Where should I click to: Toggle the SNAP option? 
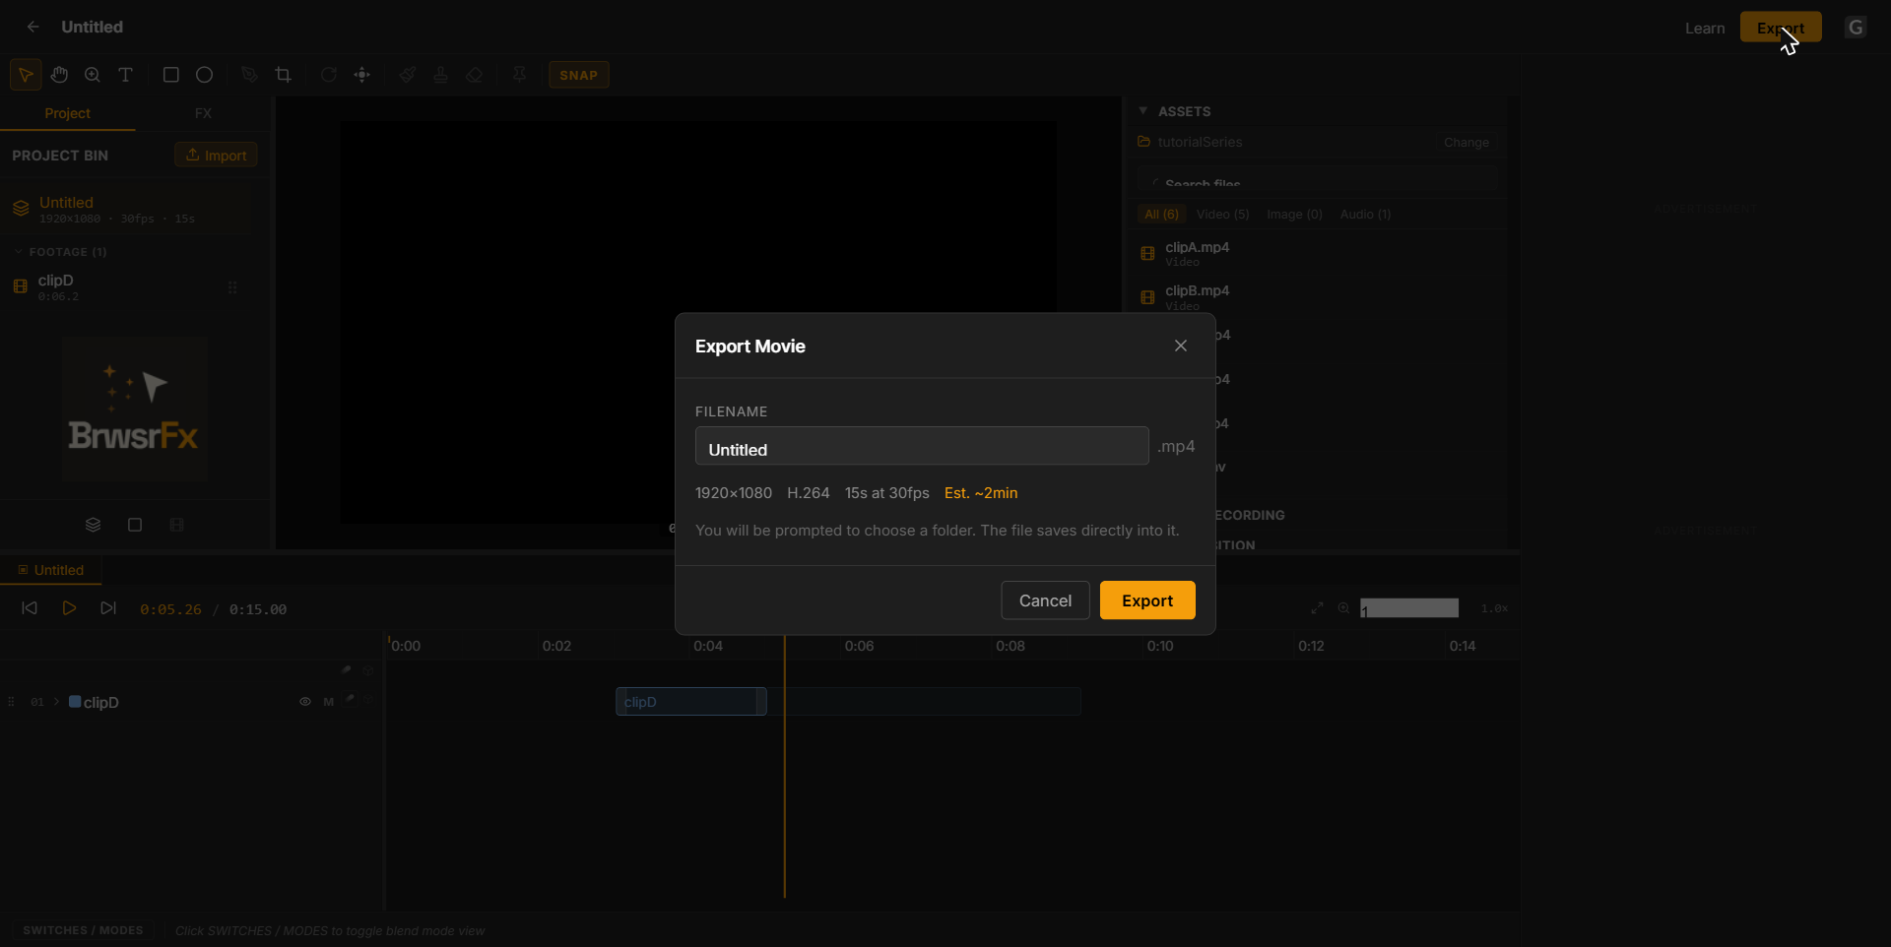point(579,75)
